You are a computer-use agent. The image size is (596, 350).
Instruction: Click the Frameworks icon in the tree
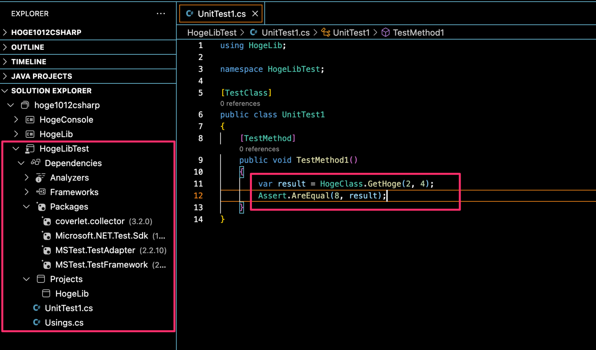coord(40,192)
